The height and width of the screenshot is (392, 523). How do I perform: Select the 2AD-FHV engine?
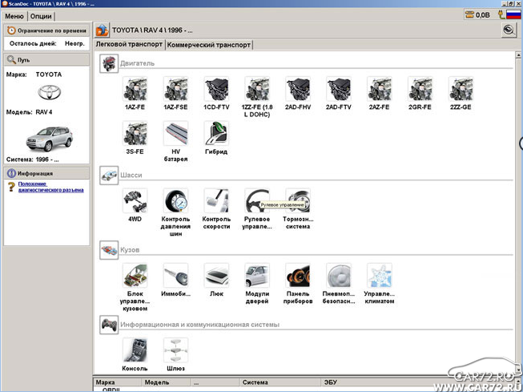coord(297,89)
